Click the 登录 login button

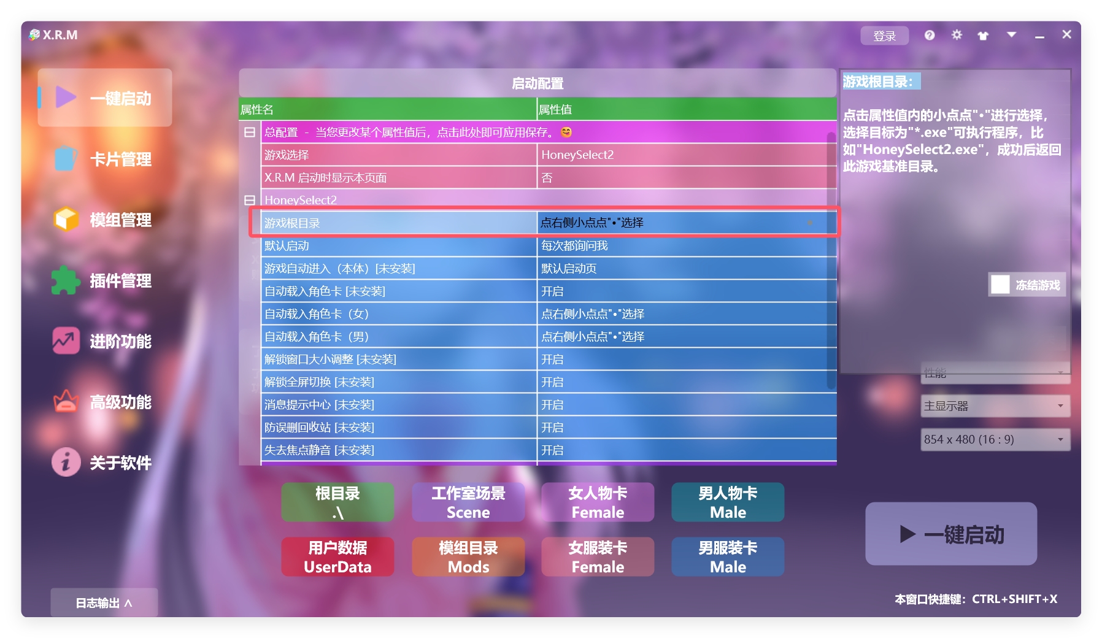click(x=884, y=36)
